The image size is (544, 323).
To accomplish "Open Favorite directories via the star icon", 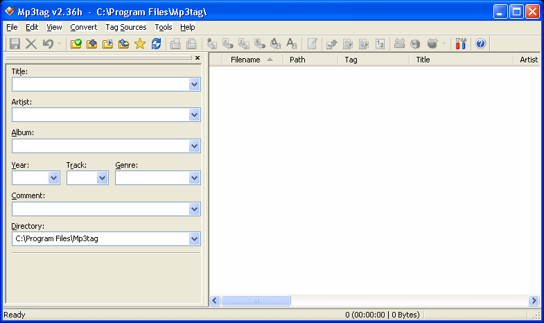I will click(x=140, y=44).
